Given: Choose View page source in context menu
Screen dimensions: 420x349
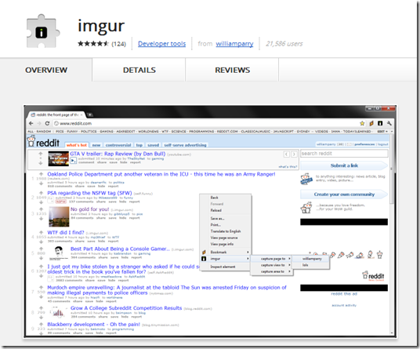Looking at the screenshot, I should pyautogui.click(x=226, y=238).
